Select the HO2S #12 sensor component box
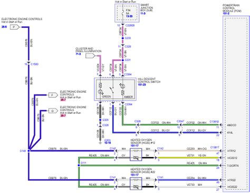250x193 pixels. click(x=136, y=155)
